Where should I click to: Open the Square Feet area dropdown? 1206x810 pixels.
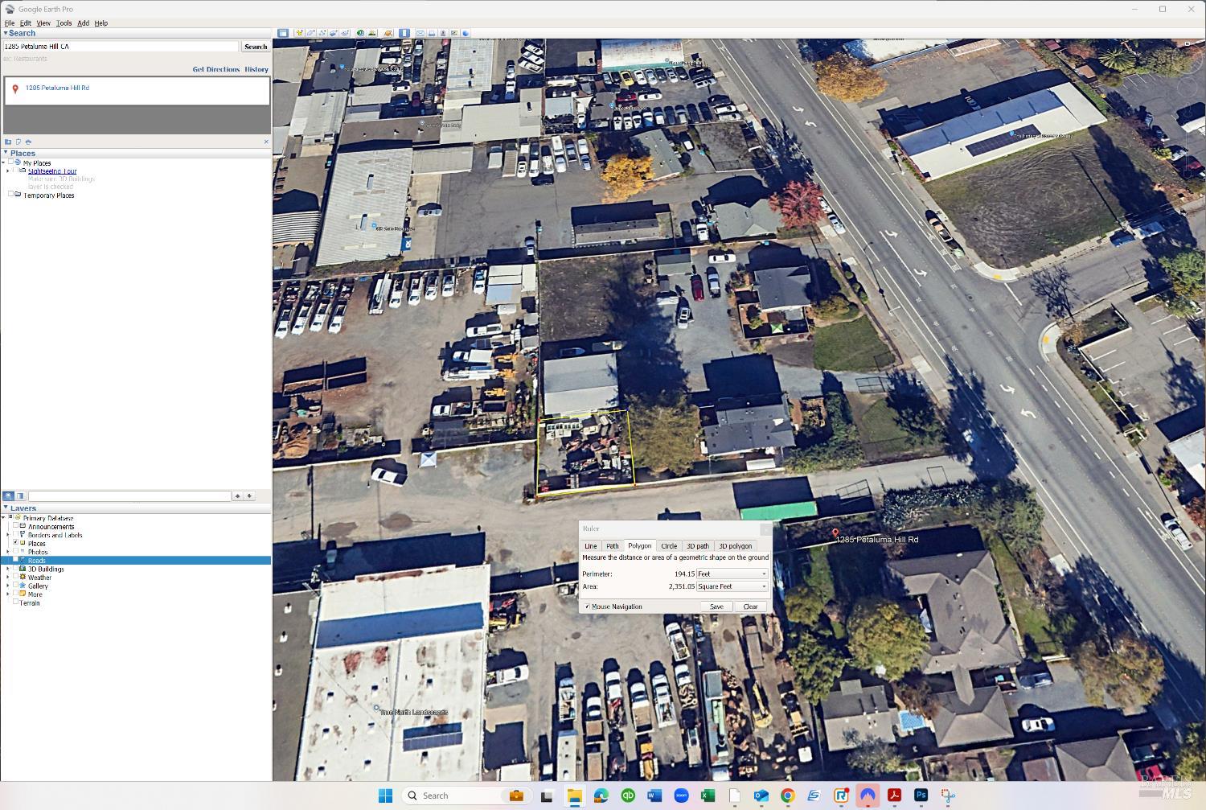732,586
